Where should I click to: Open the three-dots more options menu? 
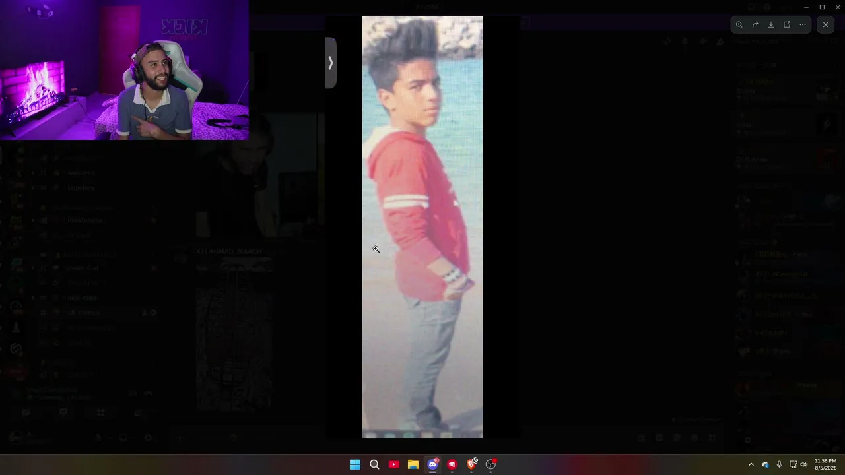(803, 25)
